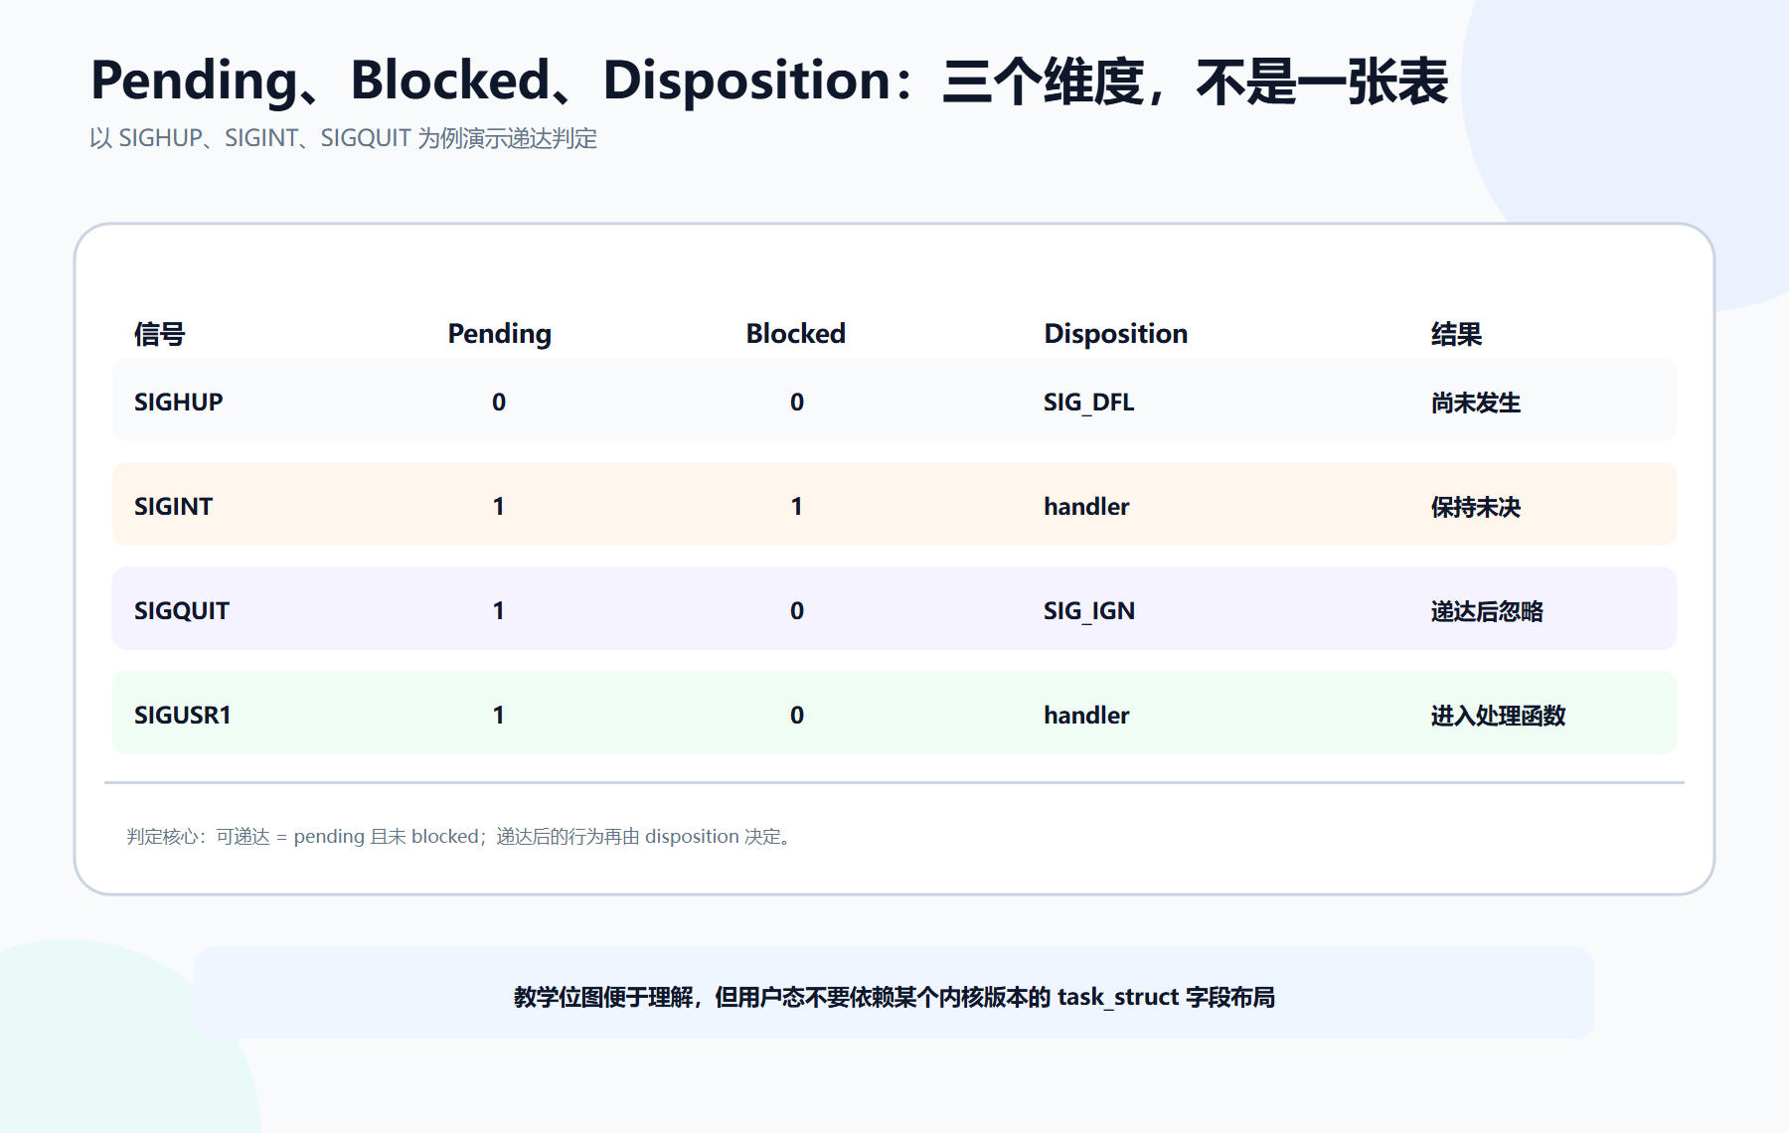Click the 尚未发生 result cell
Screen dimensions: 1789x1133
(1476, 403)
